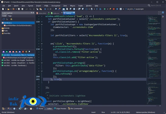Click the Code Explorer gears settings icon
The image size is (166, 114).
pos(7,19)
